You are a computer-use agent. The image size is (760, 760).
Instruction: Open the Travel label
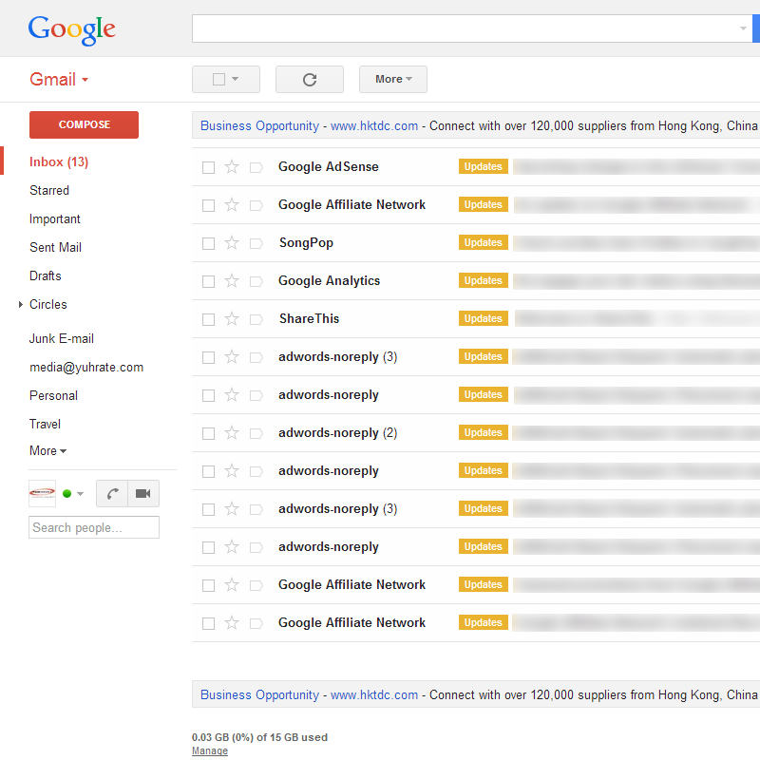45,425
